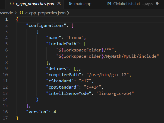Expand breadcrumb chevron after c_cpp_properties.json
This screenshot has height=123, width=164.
click(x=68, y=13)
